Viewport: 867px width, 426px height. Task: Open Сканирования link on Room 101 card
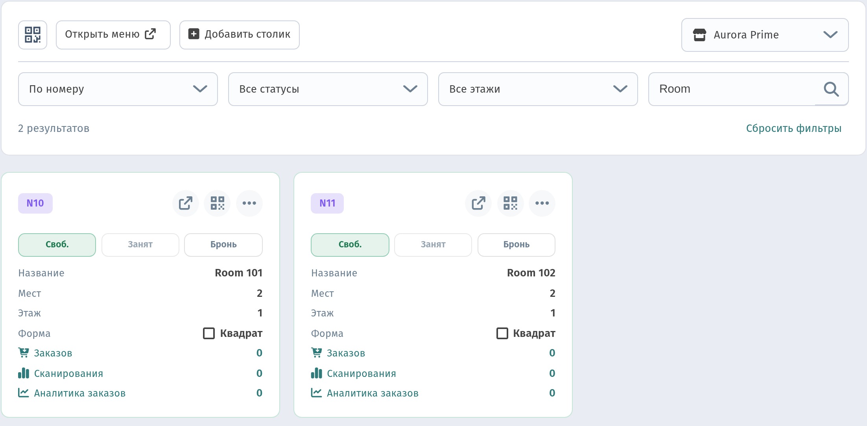[x=68, y=373]
